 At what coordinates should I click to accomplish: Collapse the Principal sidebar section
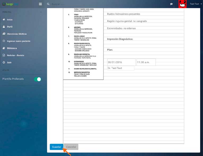[x=41, y=12]
